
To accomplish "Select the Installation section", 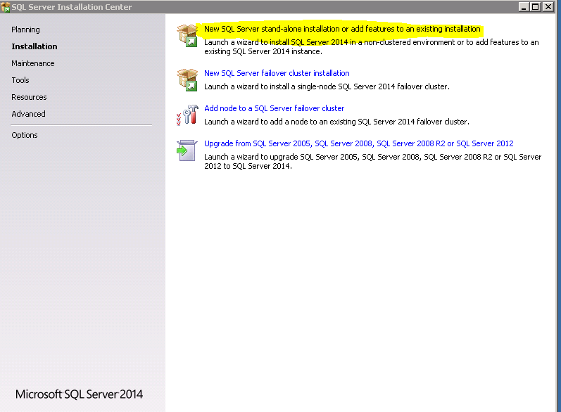I will pos(34,46).
